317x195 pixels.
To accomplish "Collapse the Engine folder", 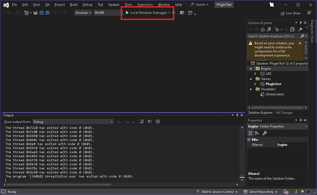I will 251,69.
